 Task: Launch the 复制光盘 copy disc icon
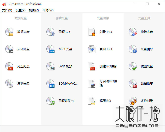point(9,84)
